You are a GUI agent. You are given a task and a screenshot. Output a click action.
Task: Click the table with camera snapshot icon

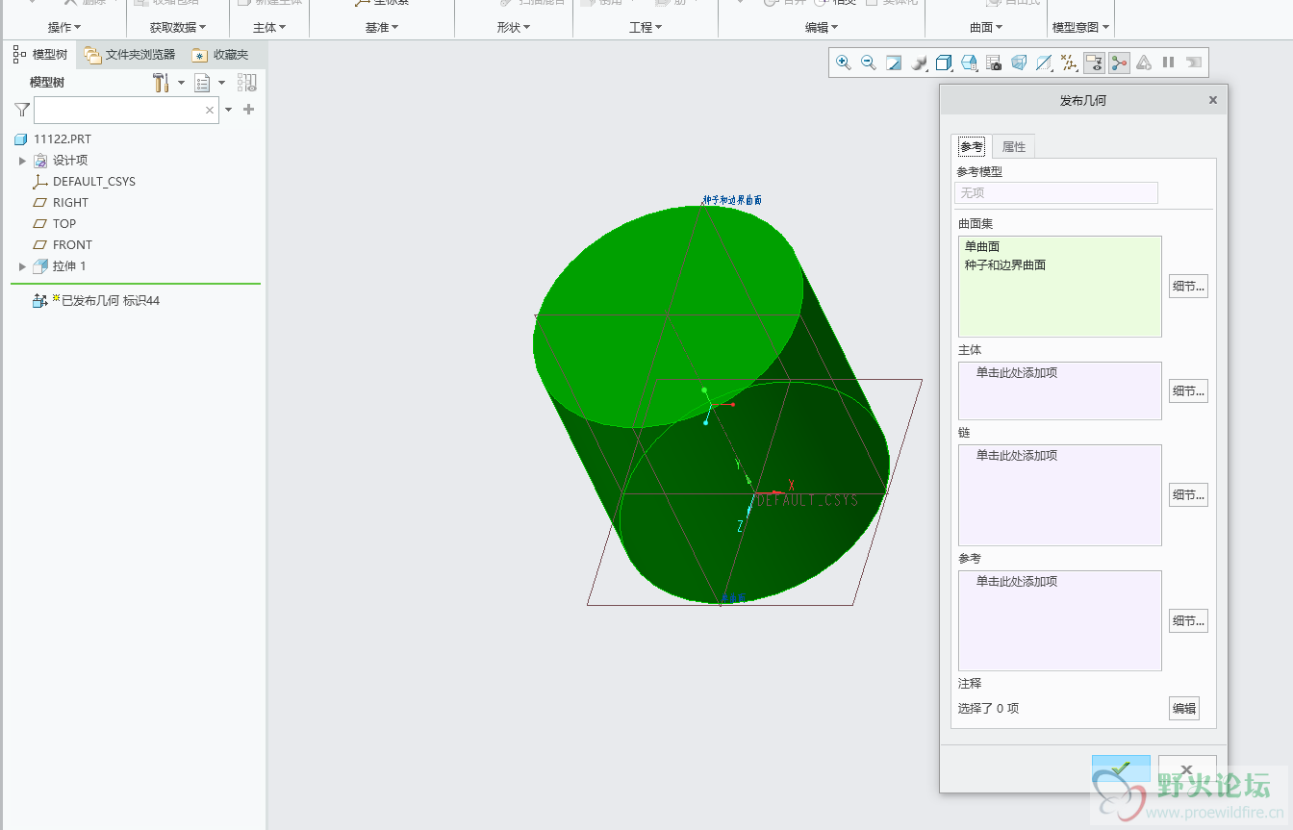[994, 63]
